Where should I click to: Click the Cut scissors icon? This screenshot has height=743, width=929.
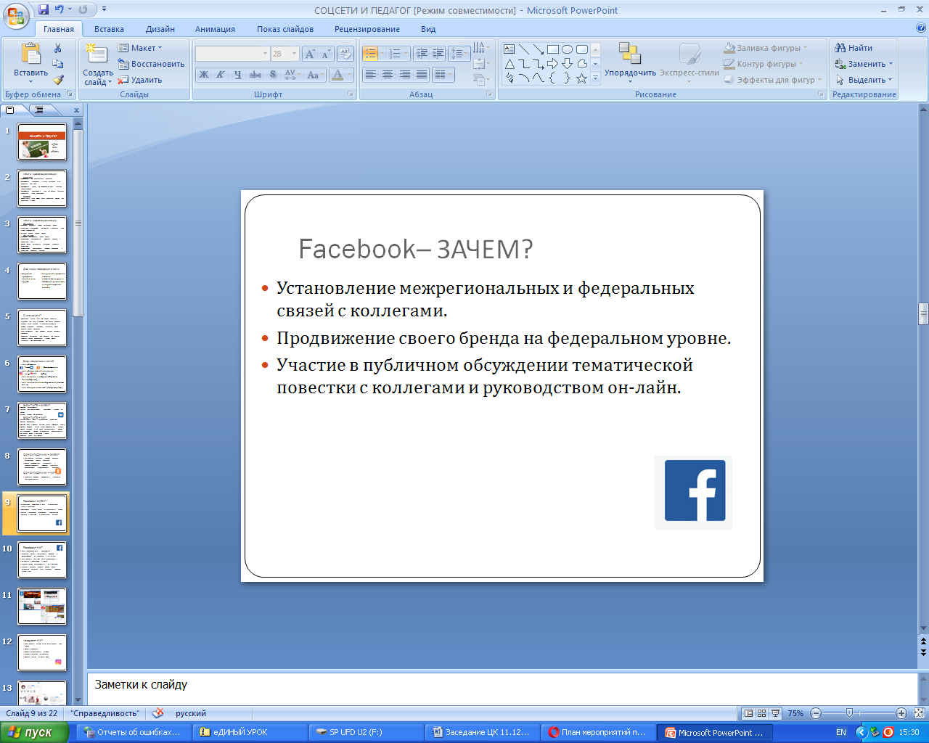(x=58, y=48)
